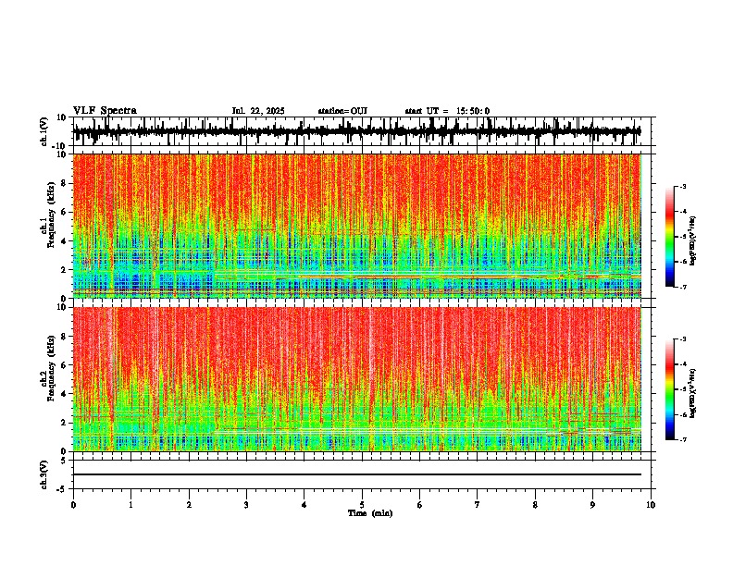
Task: Click the "5" tick on ch.3 voltage axis
Action: pyautogui.click(x=64, y=461)
